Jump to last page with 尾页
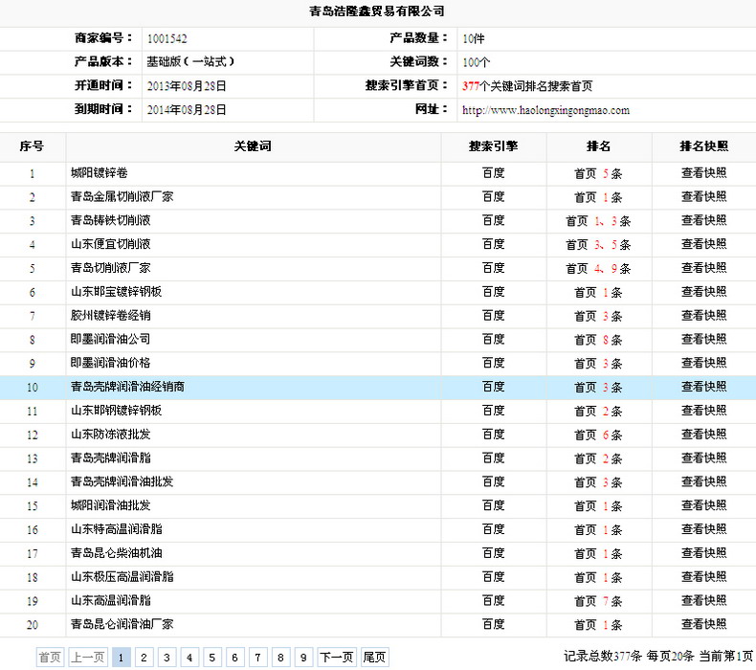 374,658
